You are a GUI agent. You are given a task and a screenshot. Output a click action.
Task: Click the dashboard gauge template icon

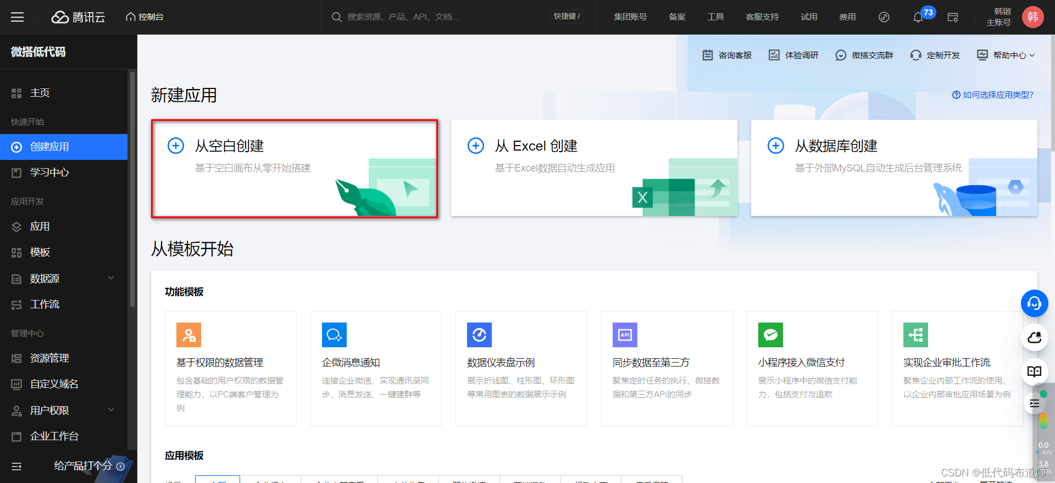pyautogui.click(x=479, y=335)
